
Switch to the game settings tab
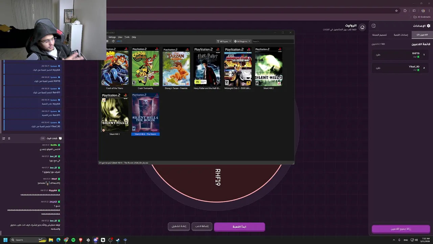click(x=401, y=35)
